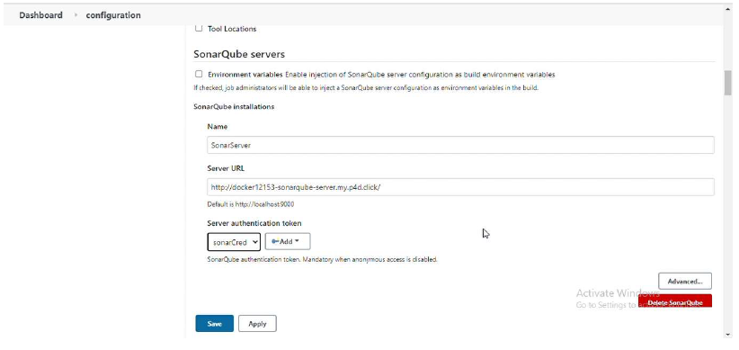Click the Advanced... button
Image resolution: width=739 pixels, height=350 pixels.
point(685,281)
